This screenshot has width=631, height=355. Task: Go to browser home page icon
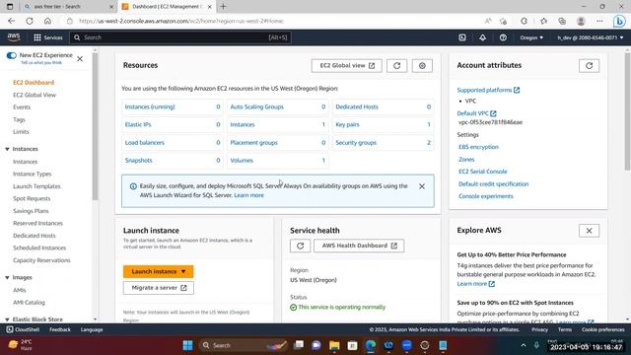point(47,21)
